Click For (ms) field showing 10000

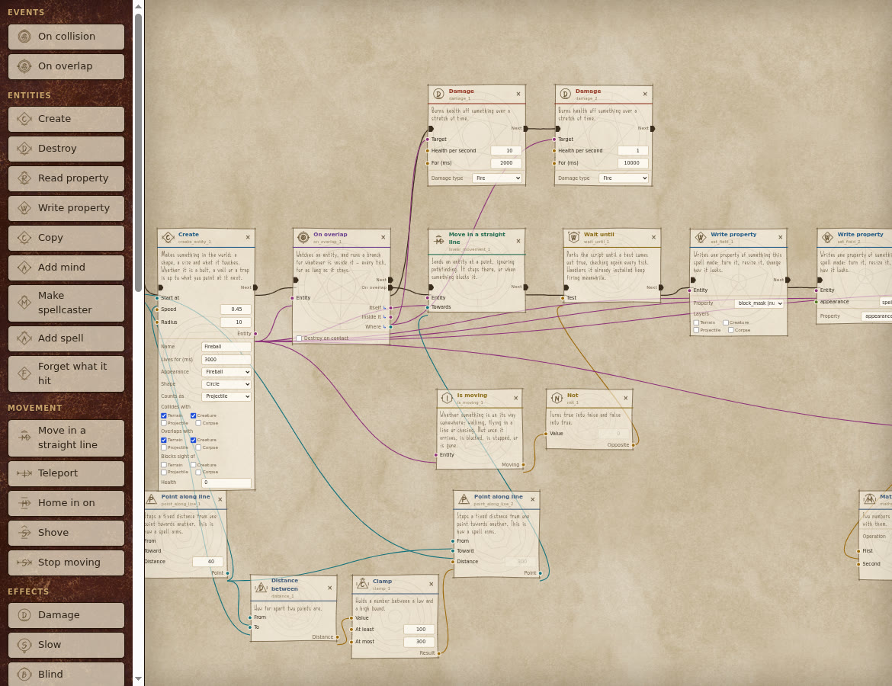click(633, 163)
